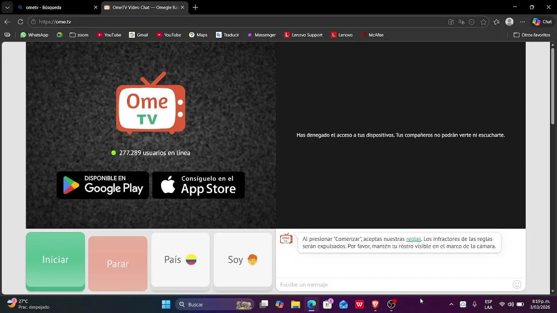Close the ometv - Búsqueda tab

(x=96, y=7)
